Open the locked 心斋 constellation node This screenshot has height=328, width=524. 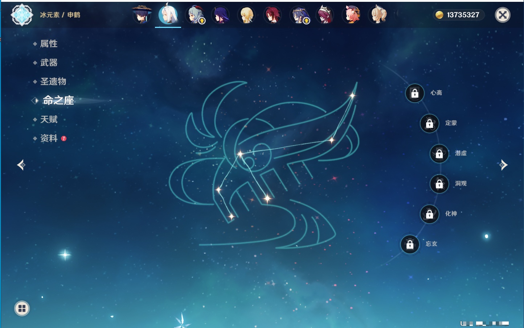pyautogui.click(x=415, y=93)
